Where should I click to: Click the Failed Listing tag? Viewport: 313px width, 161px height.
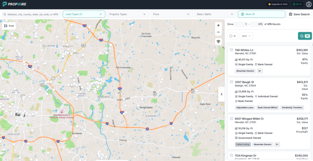point(243,144)
